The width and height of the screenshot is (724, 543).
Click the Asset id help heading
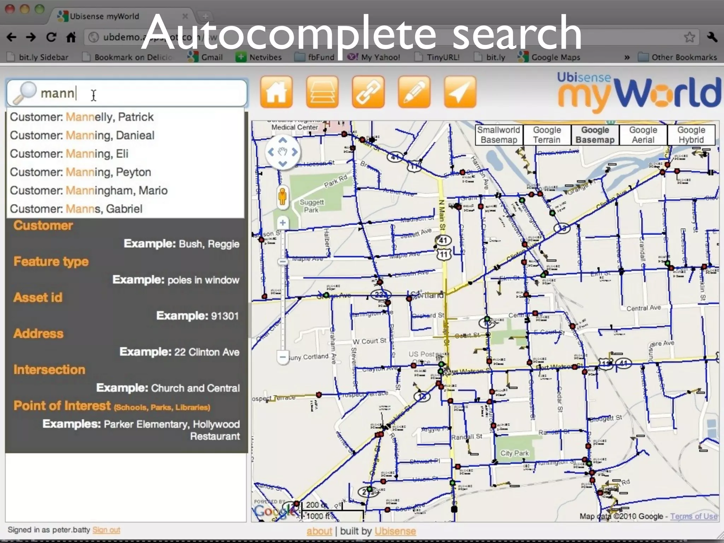(38, 298)
